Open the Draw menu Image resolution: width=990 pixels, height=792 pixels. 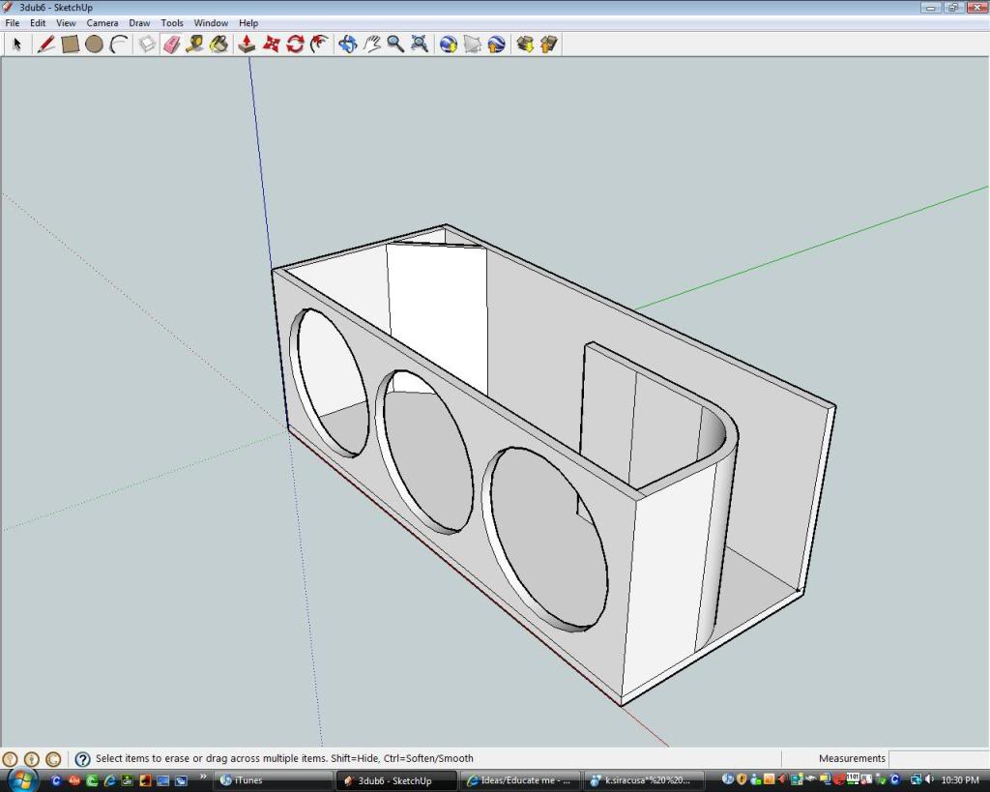[x=139, y=22]
